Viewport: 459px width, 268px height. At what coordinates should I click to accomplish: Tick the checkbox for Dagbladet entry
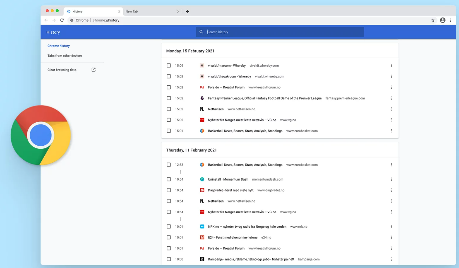[x=168, y=190]
